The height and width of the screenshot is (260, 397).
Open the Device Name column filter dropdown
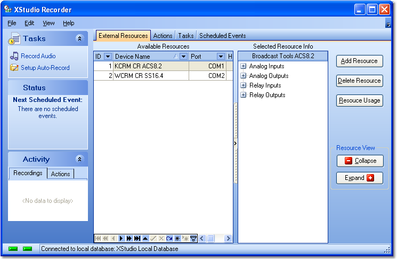point(183,57)
